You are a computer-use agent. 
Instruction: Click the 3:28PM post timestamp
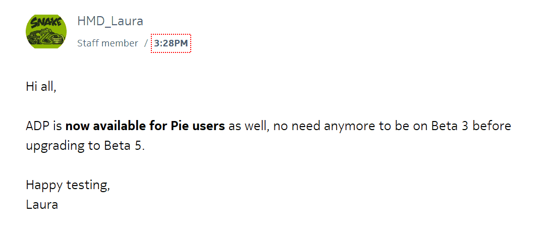pyautogui.click(x=171, y=43)
